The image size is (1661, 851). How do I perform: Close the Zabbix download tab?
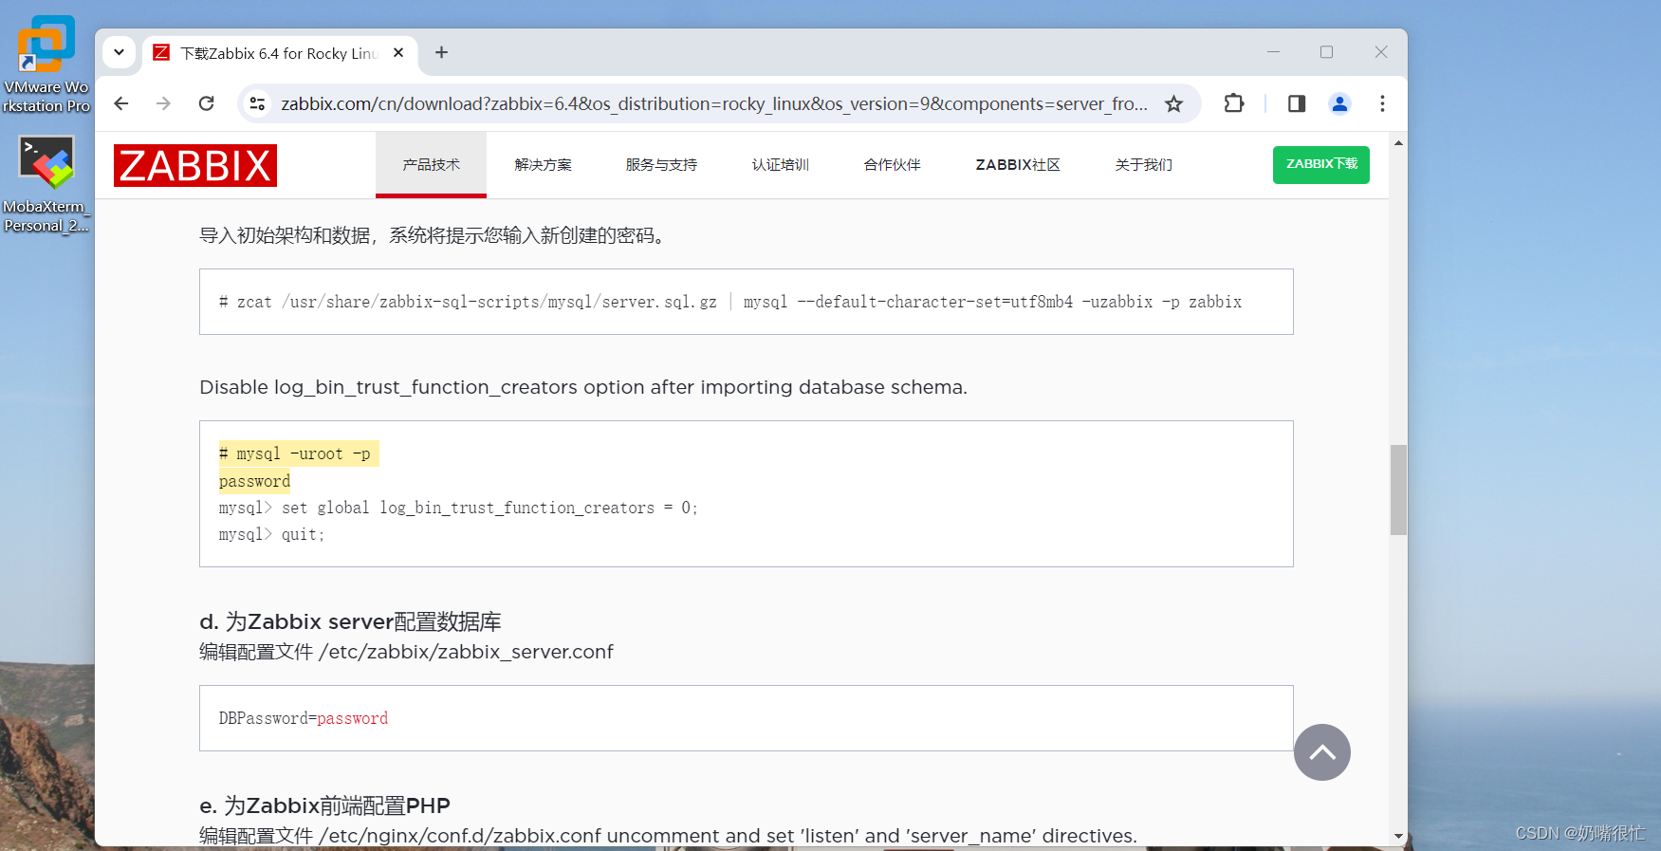(398, 53)
